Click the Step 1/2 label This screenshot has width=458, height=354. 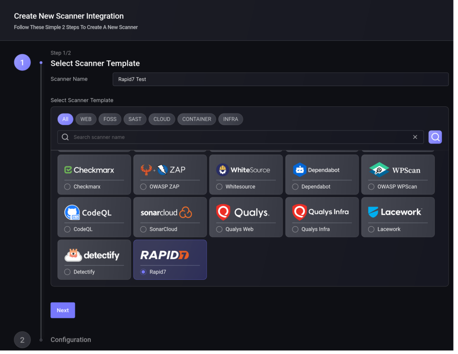[61, 53]
